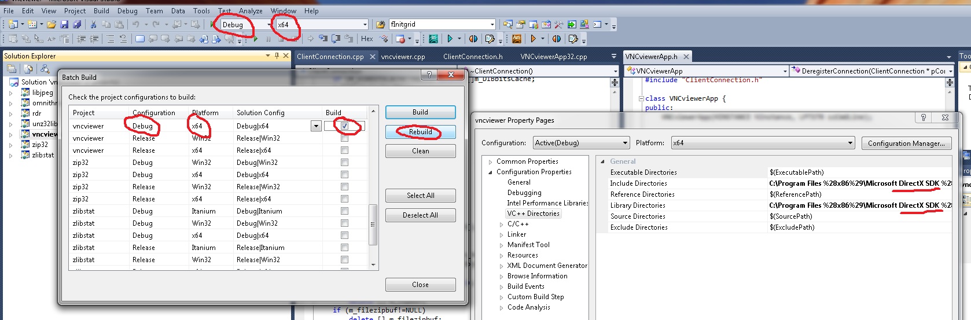Screen dimensions: 971x320
Task: Click the Save floppy disk icon
Action: (x=64, y=24)
